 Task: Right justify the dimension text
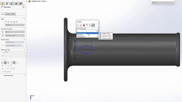(x=8, y=63)
